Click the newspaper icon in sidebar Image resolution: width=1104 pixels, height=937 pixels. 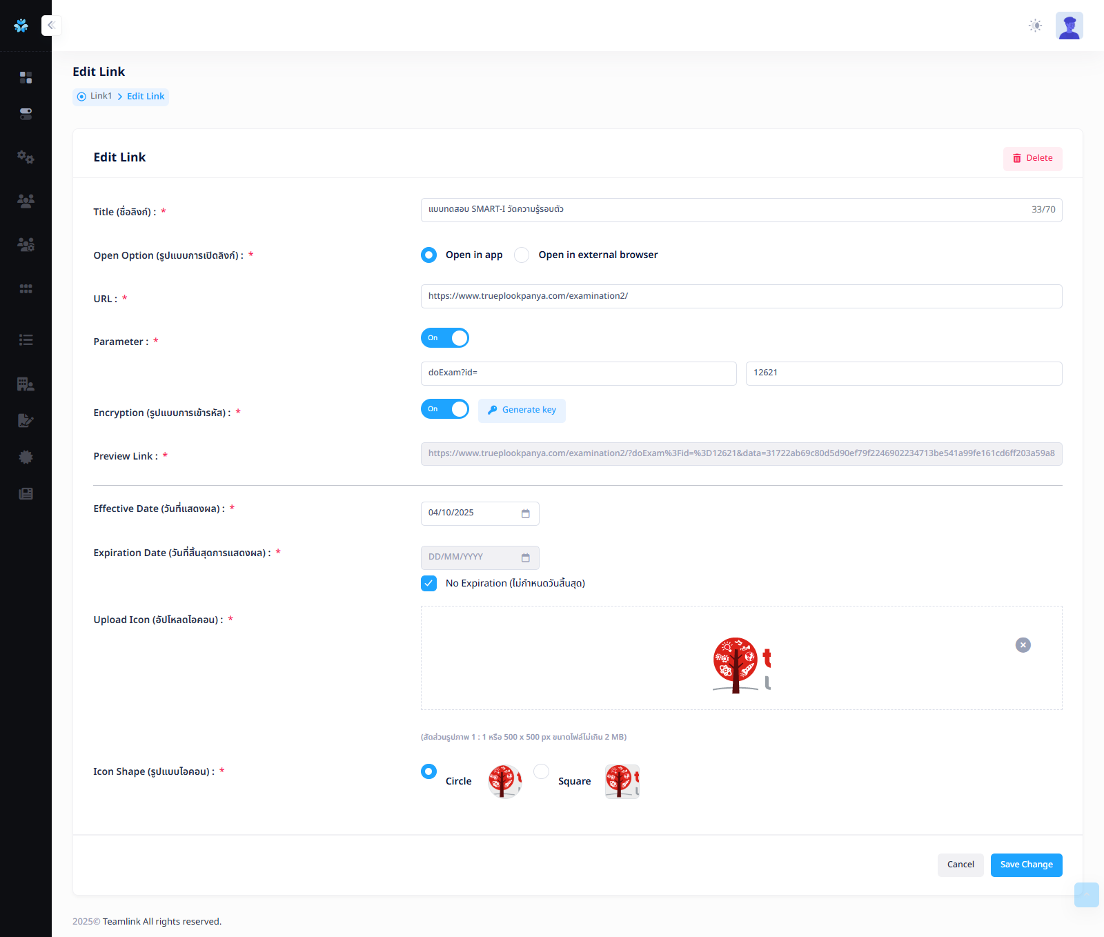coord(26,493)
